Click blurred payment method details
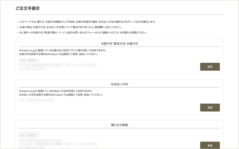 [36, 100]
